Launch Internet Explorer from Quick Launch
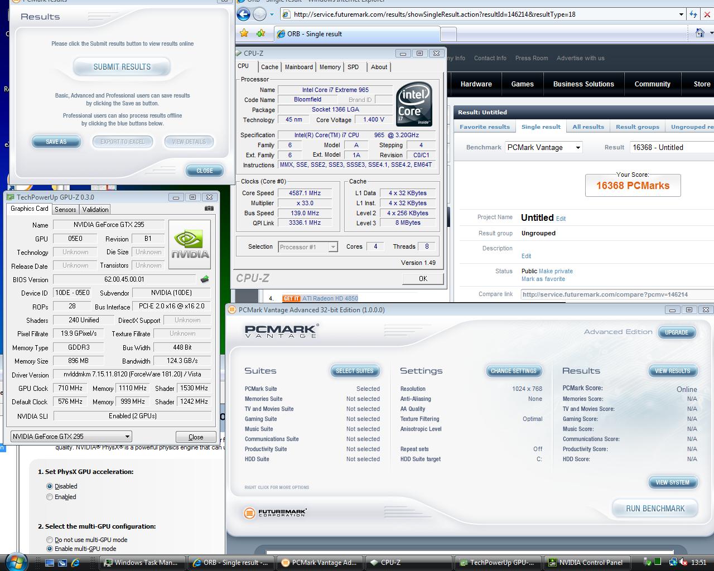The image size is (714, 571). pos(75,563)
